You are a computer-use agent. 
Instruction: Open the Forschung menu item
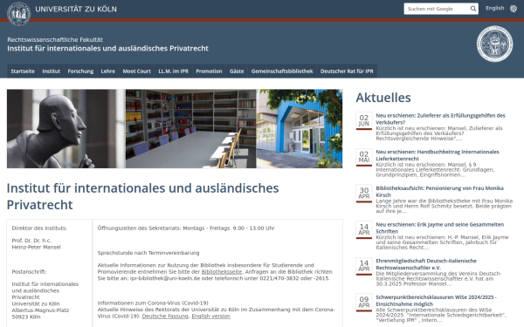click(x=80, y=72)
